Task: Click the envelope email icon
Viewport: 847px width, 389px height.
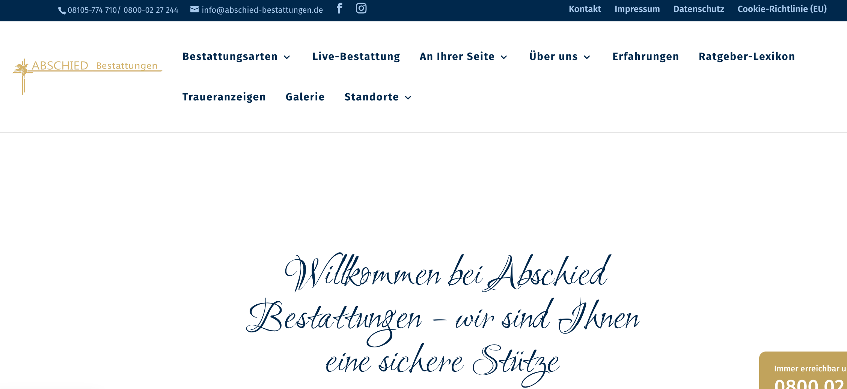Action: 194,9
